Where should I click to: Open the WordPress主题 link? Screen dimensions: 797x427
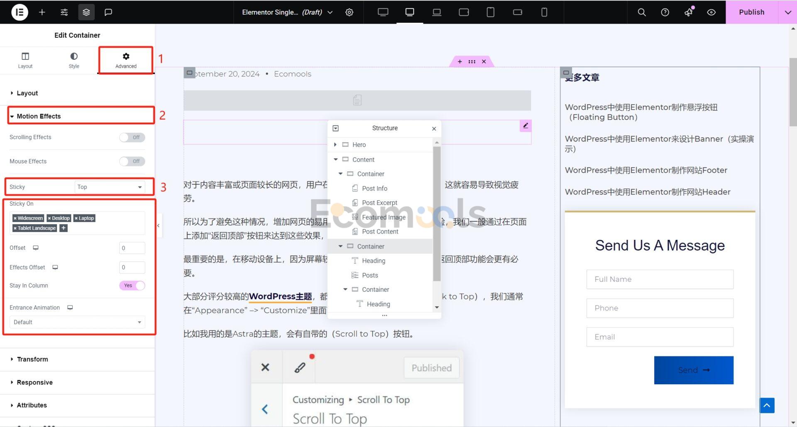tap(280, 297)
